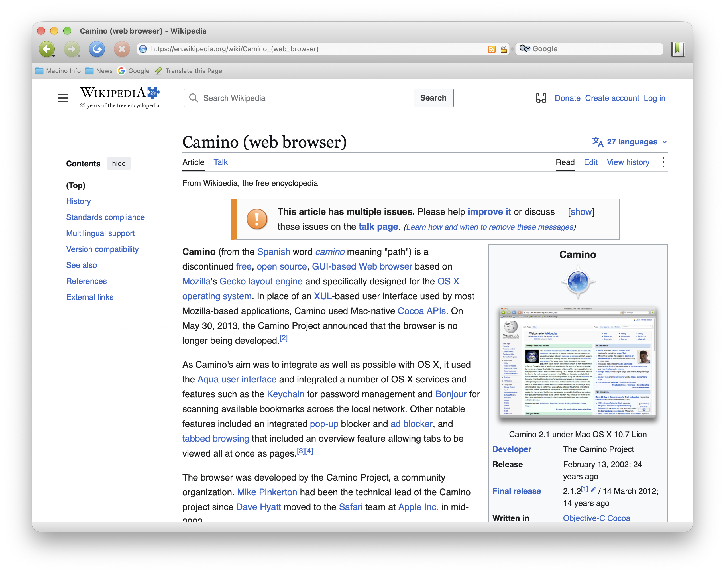This screenshot has height=574, width=725.
Task: Select the Article tab
Action: point(193,162)
